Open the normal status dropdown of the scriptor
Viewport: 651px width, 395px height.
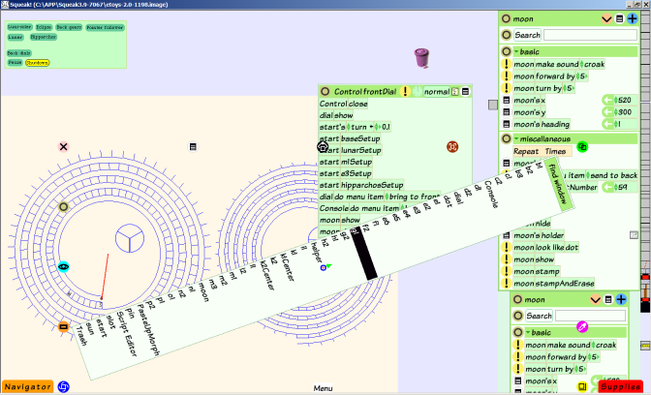pyautogui.click(x=436, y=92)
